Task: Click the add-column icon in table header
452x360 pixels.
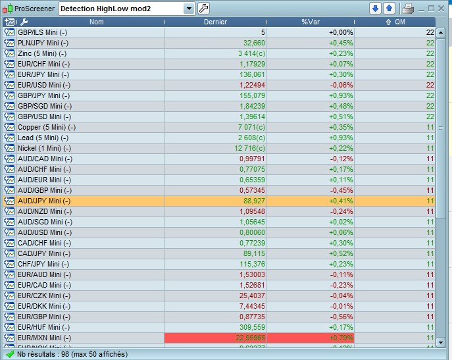Action: tap(9, 22)
